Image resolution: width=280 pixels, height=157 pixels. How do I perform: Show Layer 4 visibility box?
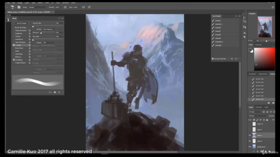pyautogui.click(x=250, y=130)
